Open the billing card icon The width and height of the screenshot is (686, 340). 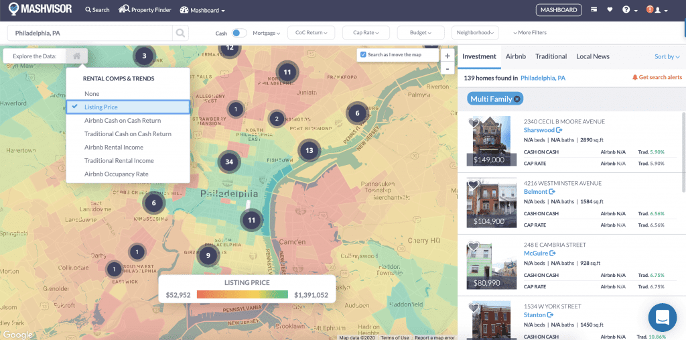(594, 9)
